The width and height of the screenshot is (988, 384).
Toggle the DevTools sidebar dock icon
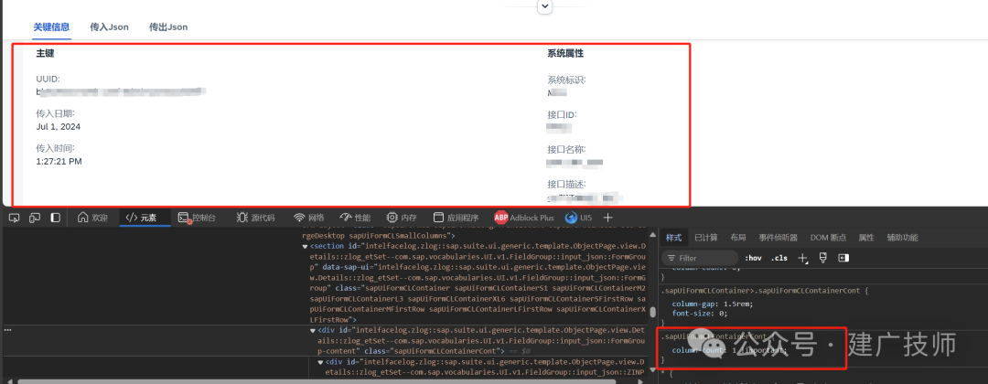(x=56, y=218)
